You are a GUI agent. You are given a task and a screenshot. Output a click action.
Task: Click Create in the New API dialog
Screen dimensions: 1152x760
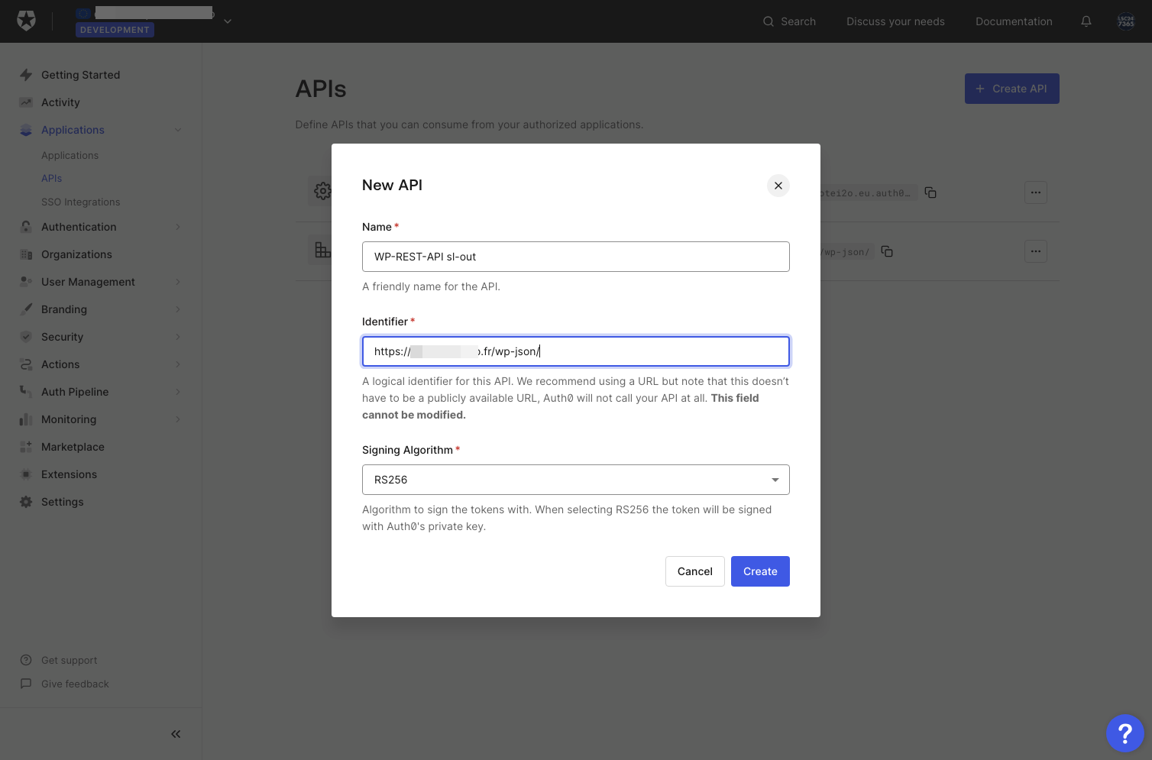pyautogui.click(x=760, y=571)
